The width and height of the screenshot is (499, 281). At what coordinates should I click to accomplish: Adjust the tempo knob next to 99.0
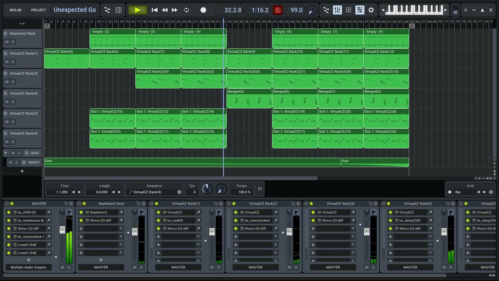coord(312,11)
